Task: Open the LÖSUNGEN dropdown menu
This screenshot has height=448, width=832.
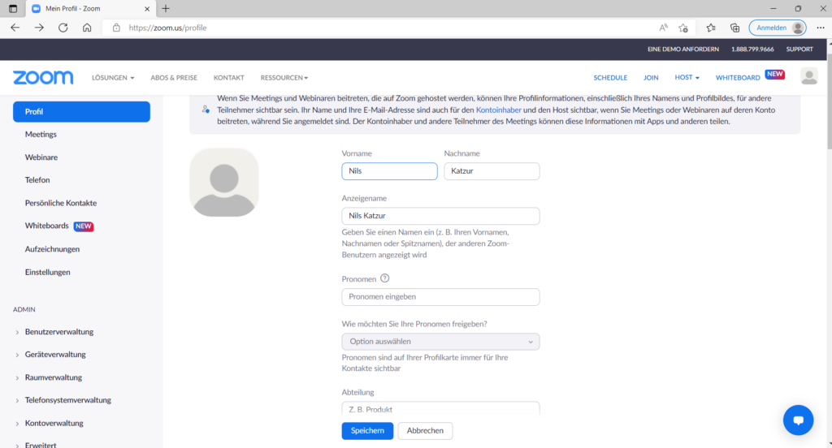Action: point(113,77)
